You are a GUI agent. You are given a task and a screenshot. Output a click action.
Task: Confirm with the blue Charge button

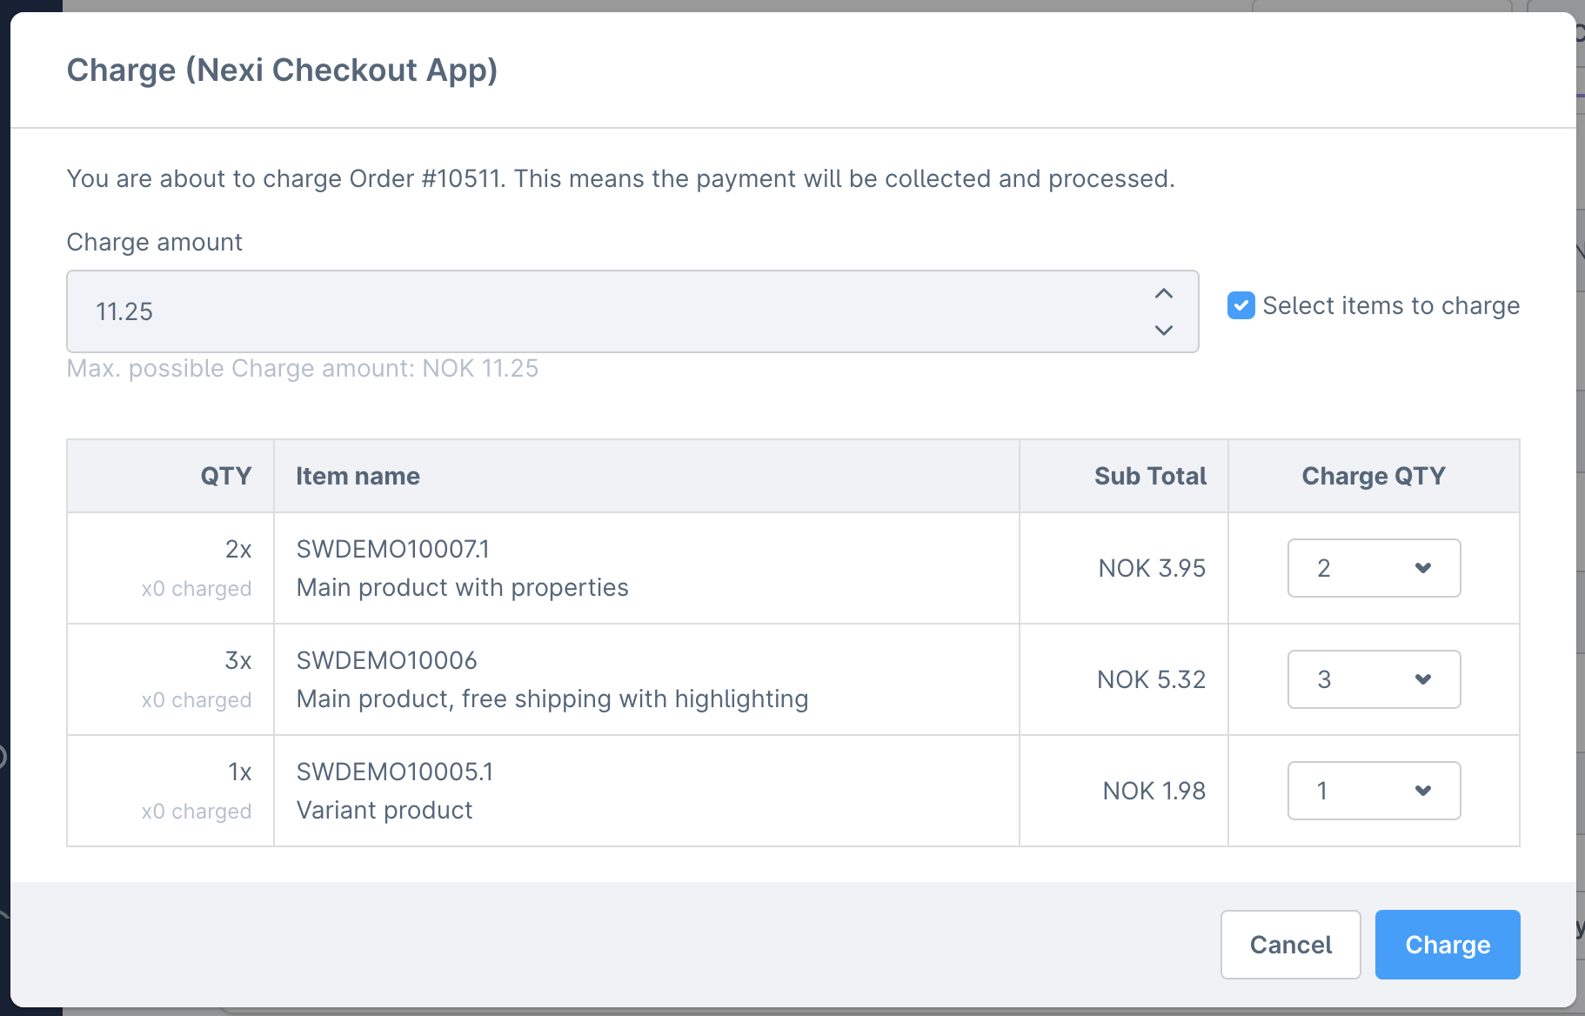(x=1447, y=945)
